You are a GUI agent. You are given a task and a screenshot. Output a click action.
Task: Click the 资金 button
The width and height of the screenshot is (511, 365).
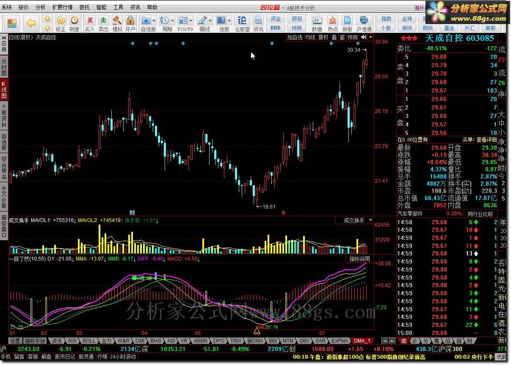coord(276,19)
